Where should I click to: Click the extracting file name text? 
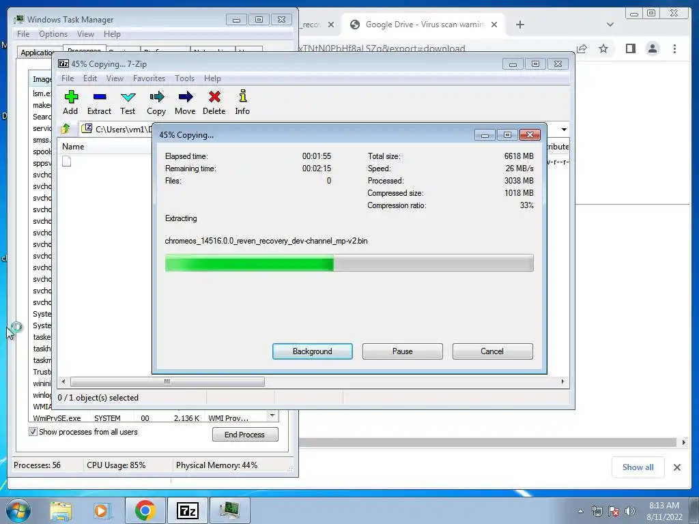click(x=266, y=241)
